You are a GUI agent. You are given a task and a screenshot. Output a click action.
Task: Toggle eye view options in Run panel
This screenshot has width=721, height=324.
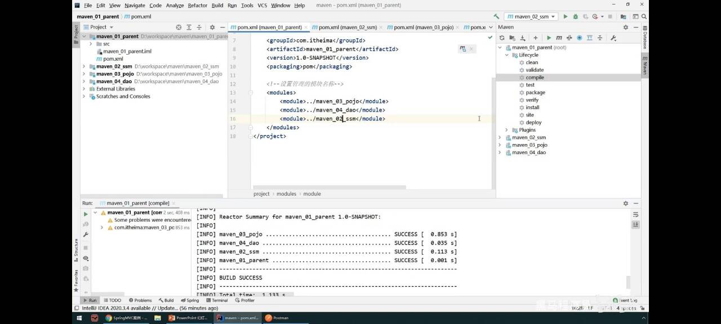point(86,258)
